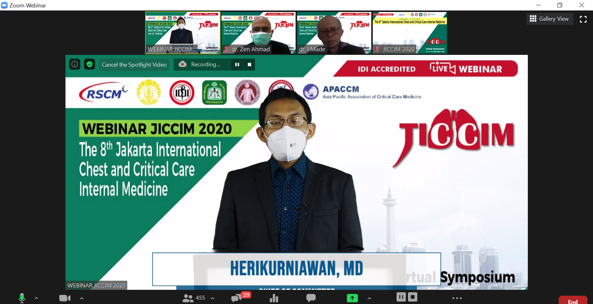Screen dimensions: 593x304
Task: Select the dr. Zen Ahmad video thumbnail
Action: (x=259, y=33)
